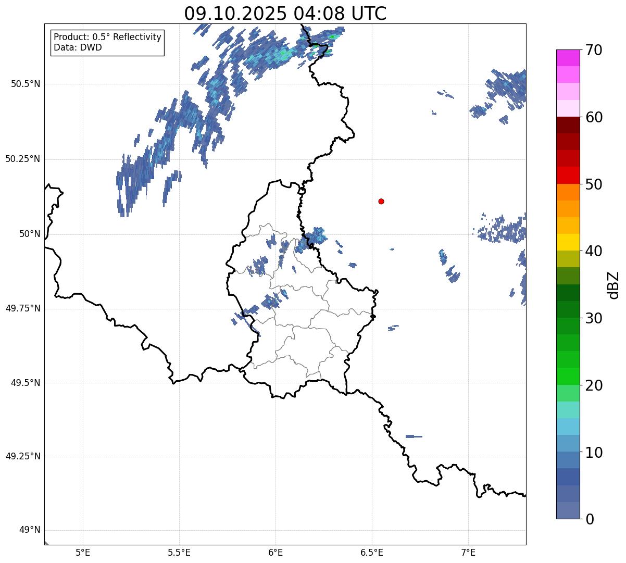Click the bright green colorbar segment at 20
The height and width of the screenshot is (563, 626).
point(568,377)
